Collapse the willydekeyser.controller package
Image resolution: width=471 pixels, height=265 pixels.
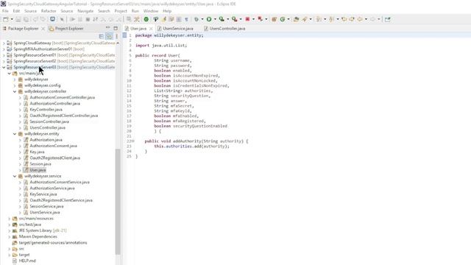click(x=15, y=91)
